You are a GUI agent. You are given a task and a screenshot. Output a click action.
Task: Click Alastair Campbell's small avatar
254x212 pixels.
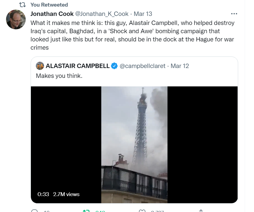point(40,66)
